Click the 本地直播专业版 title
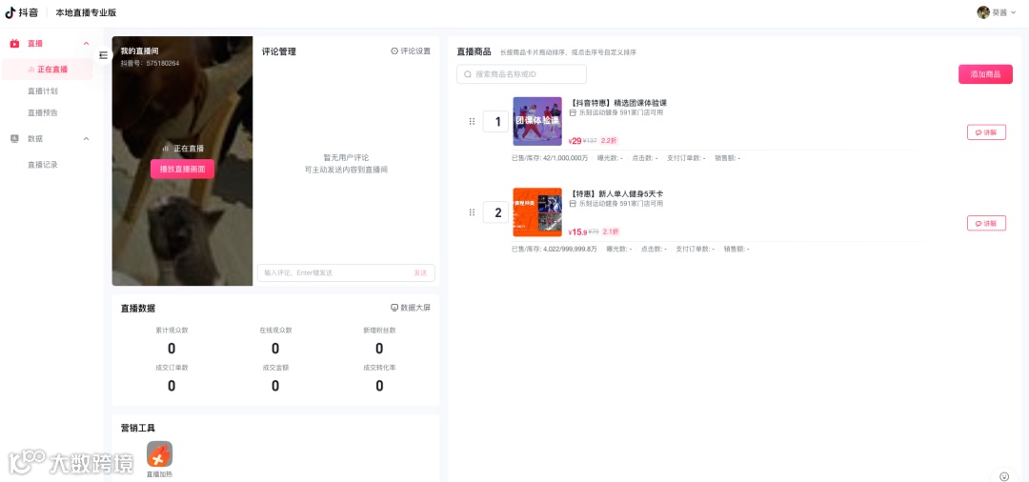 click(86, 13)
